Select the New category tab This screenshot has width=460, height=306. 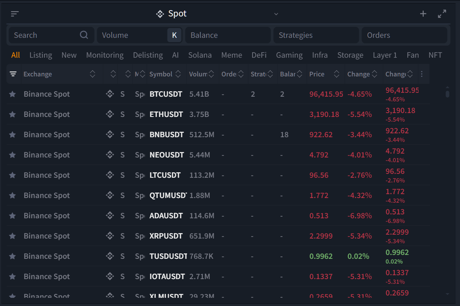[x=69, y=55]
